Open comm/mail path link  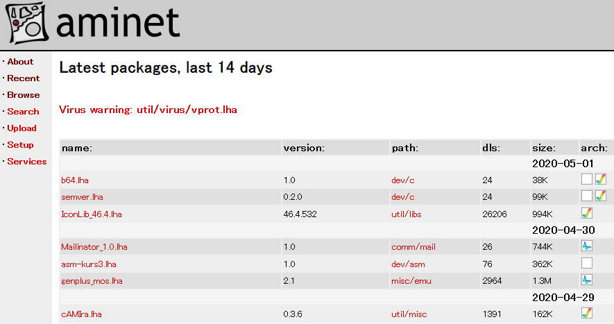coord(413,247)
